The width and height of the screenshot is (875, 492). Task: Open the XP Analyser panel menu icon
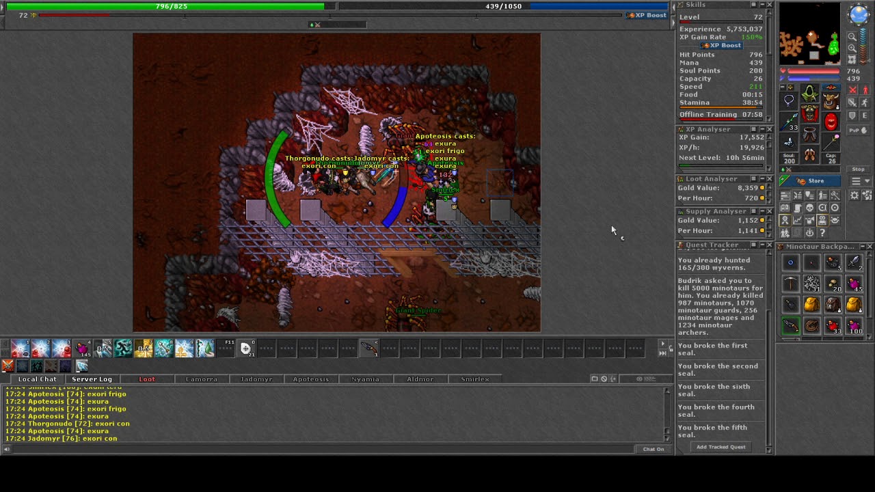click(753, 129)
